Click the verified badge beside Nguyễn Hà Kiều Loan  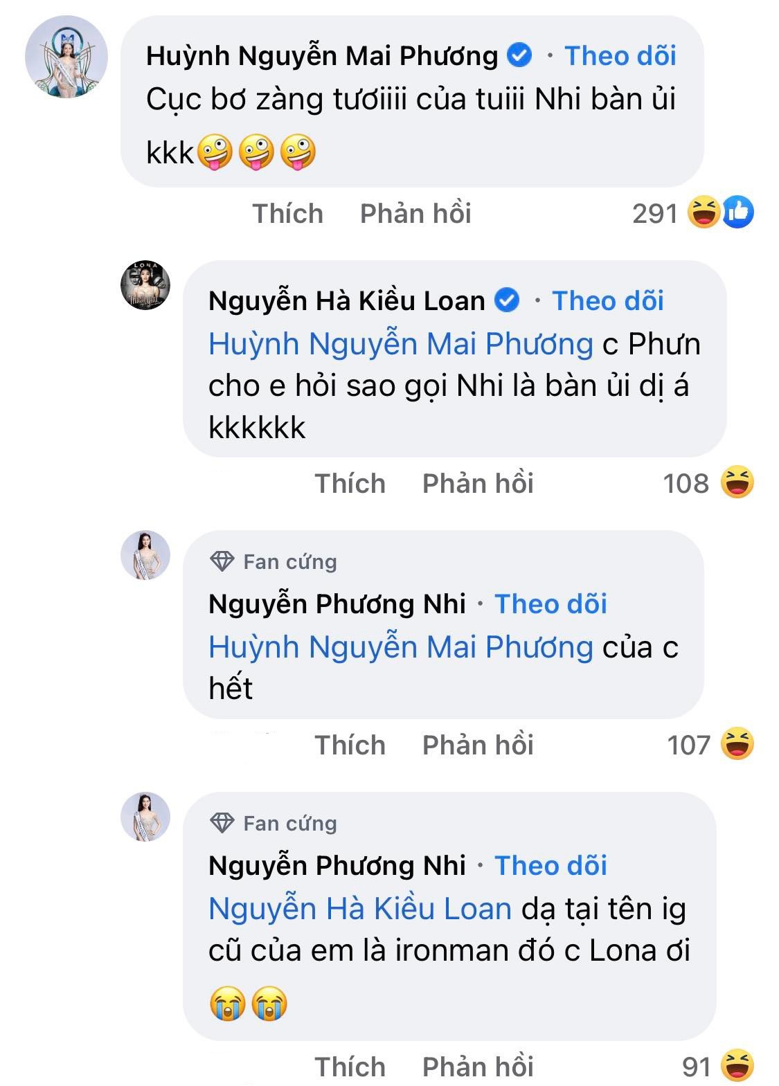click(508, 300)
